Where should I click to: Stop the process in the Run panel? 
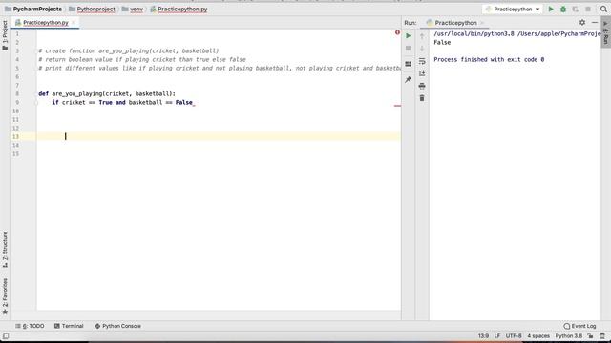coord(408,49)
